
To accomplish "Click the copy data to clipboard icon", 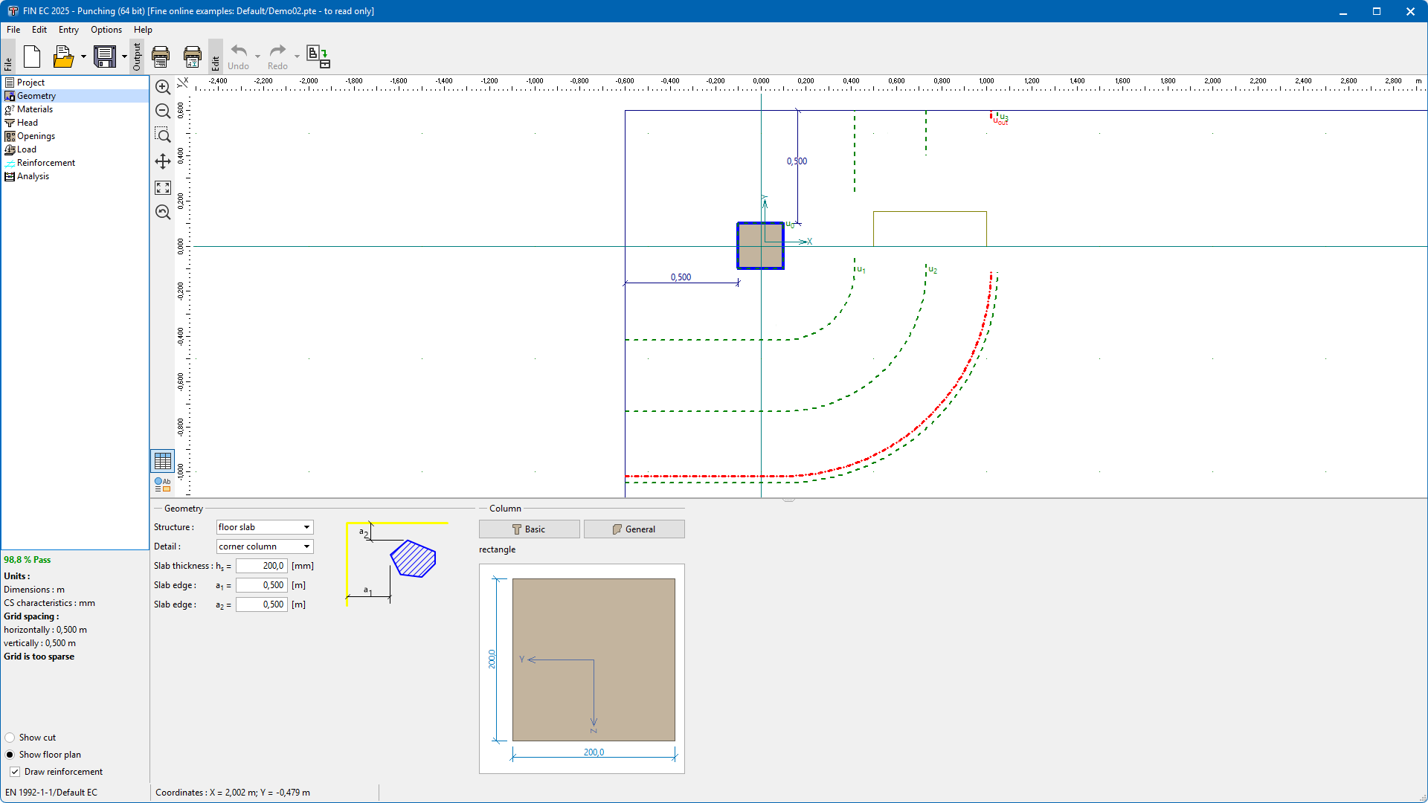I will pyautogui.click(x=318, y=57).
